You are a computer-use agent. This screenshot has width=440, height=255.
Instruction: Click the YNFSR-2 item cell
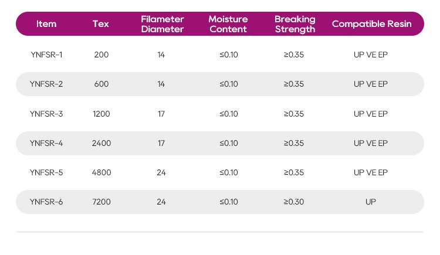46,84
